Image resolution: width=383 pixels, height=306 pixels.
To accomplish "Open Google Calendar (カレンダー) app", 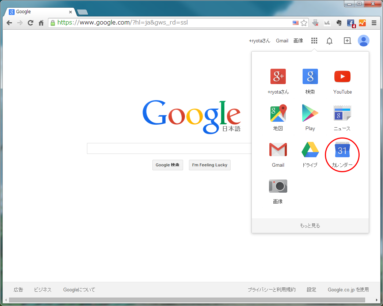I will coord(342,149).
